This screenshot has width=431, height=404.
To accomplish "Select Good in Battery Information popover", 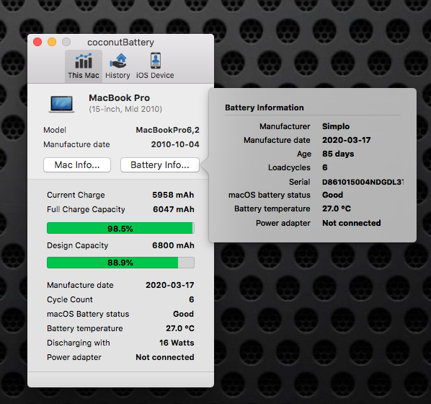I will 332,195.
